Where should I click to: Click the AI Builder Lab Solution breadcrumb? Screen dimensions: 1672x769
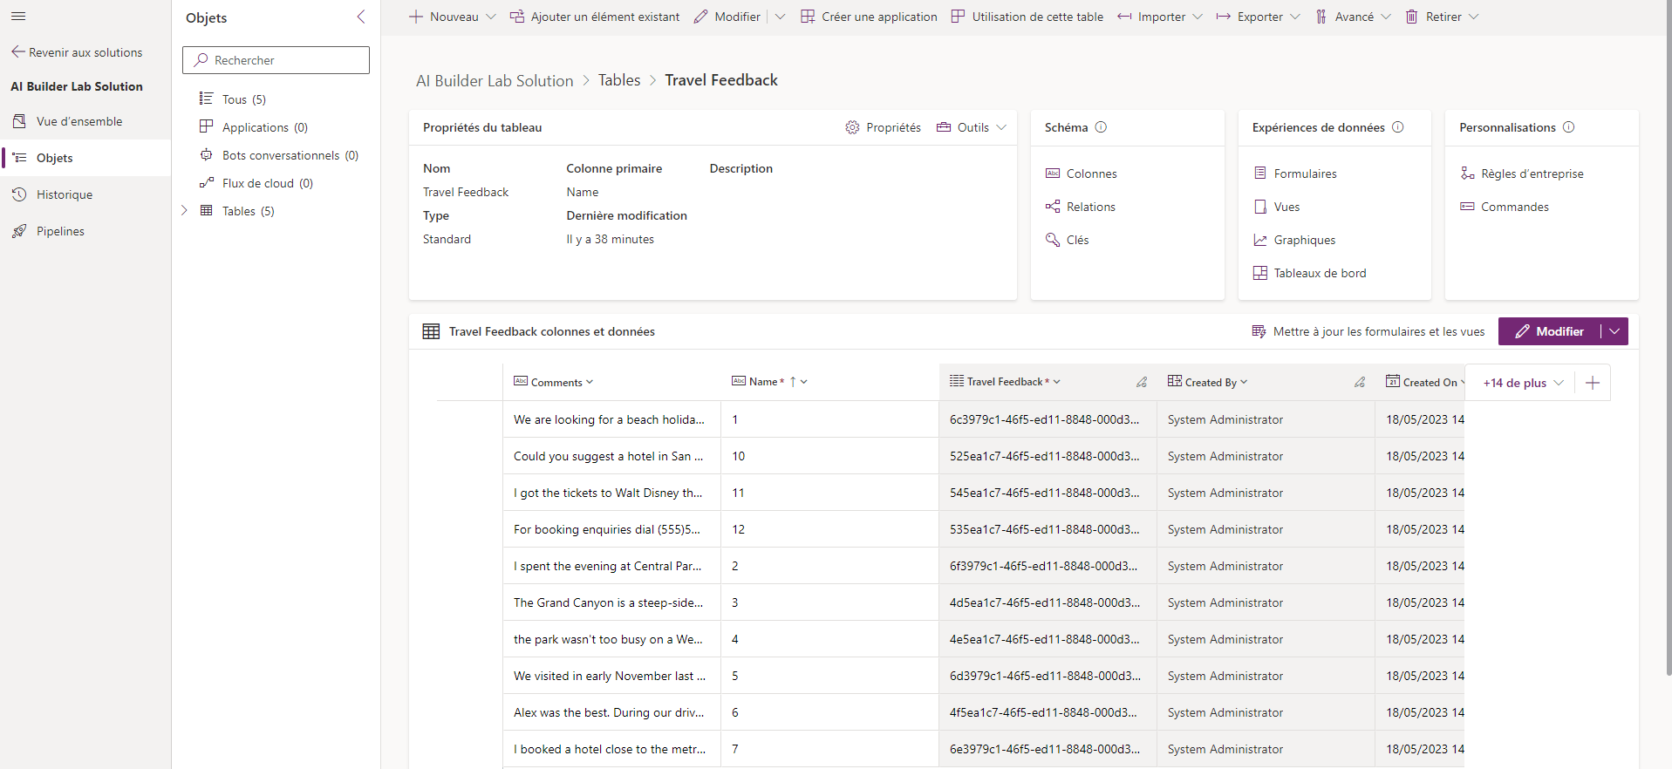pos(495,80)
